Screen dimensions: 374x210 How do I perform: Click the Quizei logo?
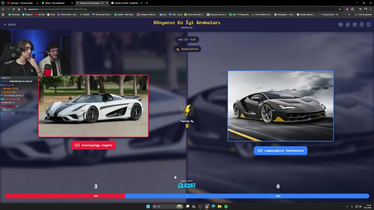(187, 185)
